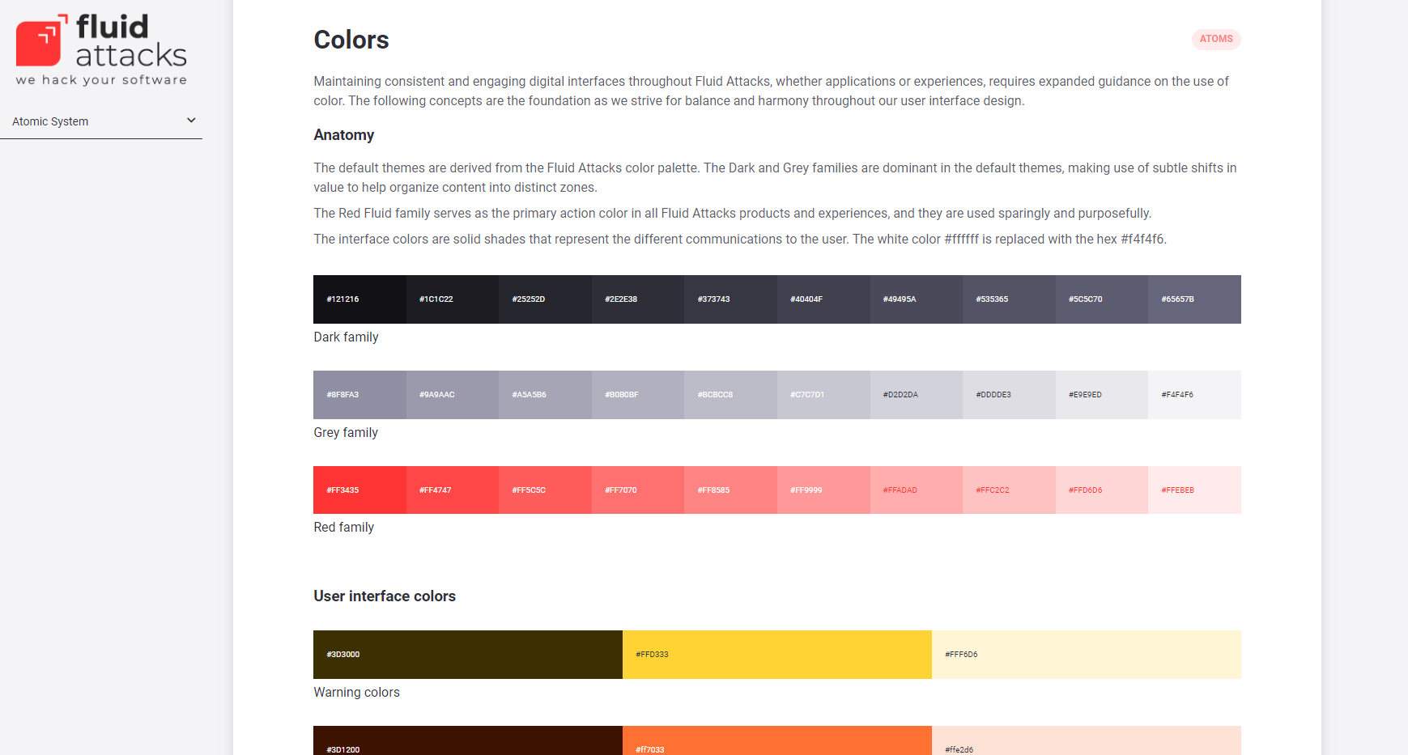This screenshot has height=755, width=1408.
Task: Click the User interface colors heading
Action: 385,596
